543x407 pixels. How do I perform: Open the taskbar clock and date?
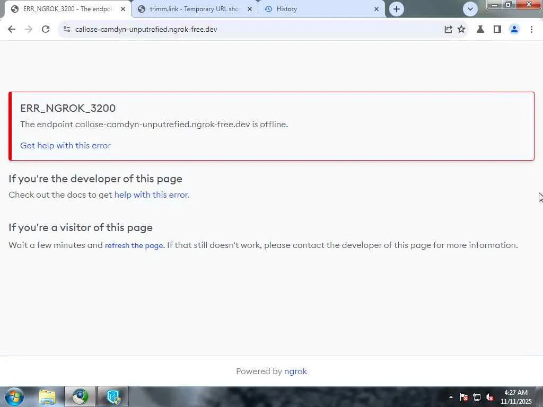515,397
